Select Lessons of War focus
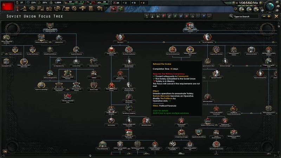 tap(76, 62)
